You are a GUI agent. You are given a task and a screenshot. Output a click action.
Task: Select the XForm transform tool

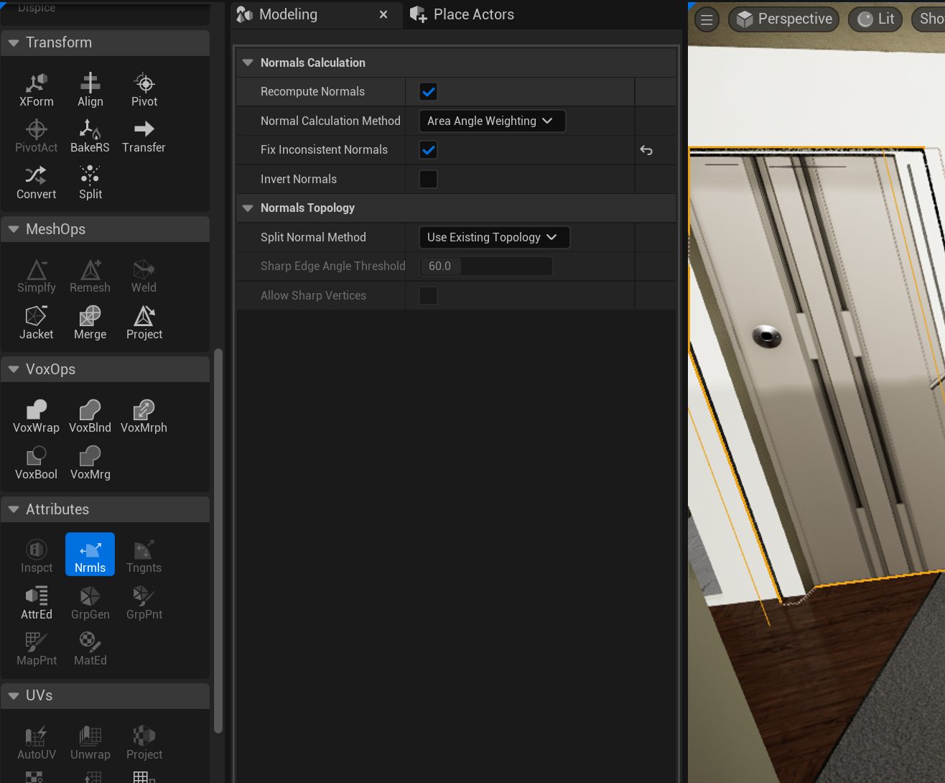pyautogui.click(x=36, y=91)
